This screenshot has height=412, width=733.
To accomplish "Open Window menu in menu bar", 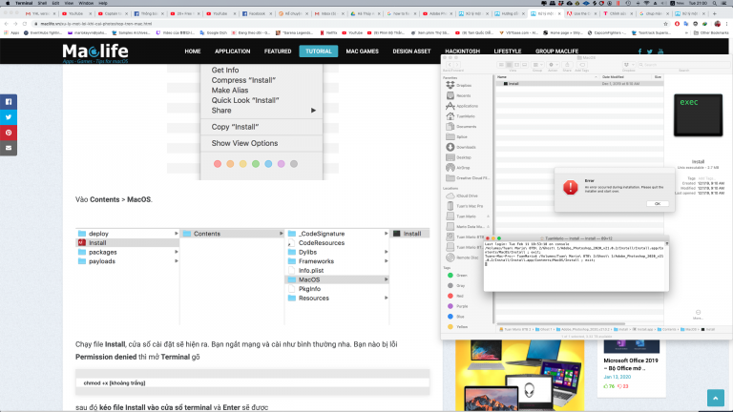I will pos(86,3).
